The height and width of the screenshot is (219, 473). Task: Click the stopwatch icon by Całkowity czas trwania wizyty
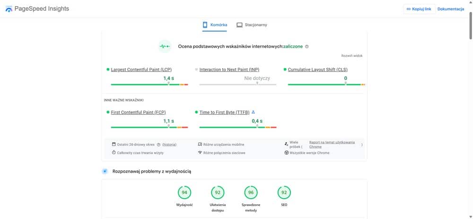(x=114, y=153)
